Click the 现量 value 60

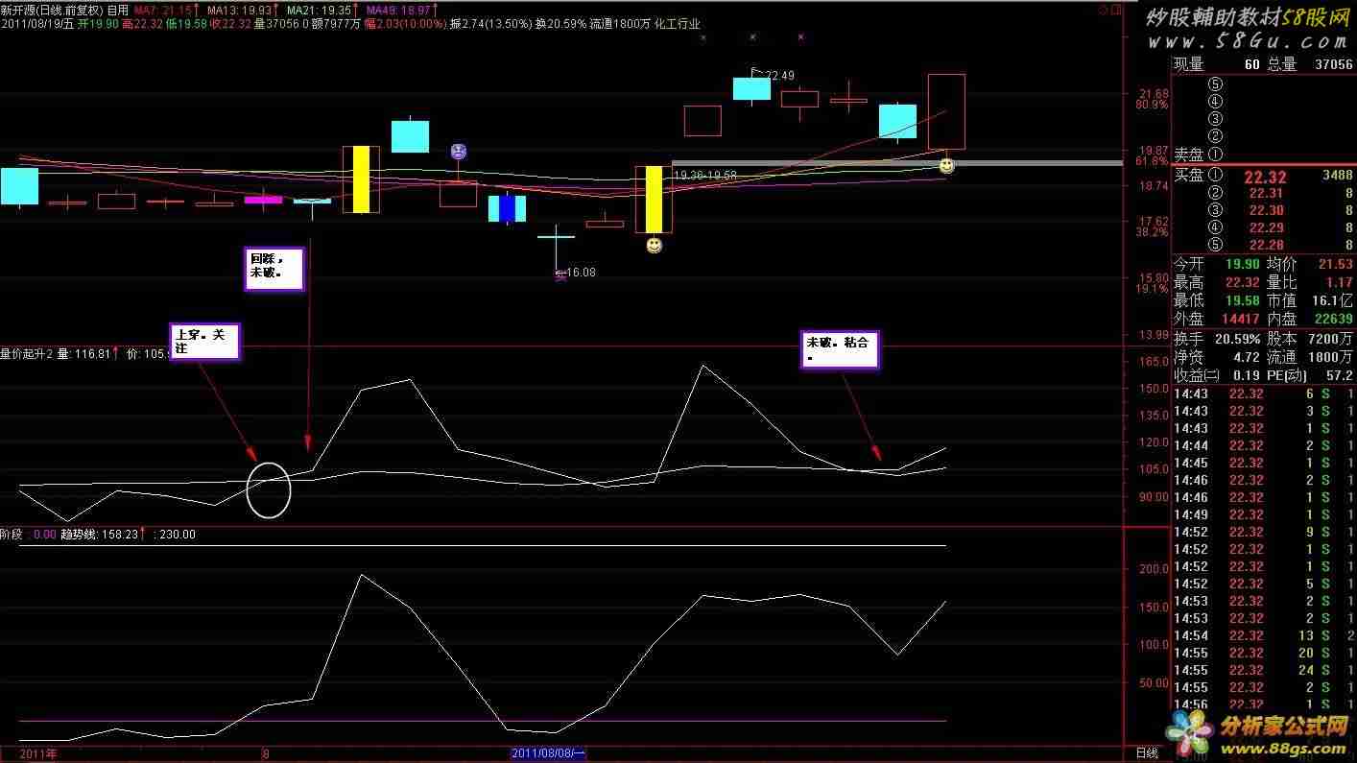1251,64
